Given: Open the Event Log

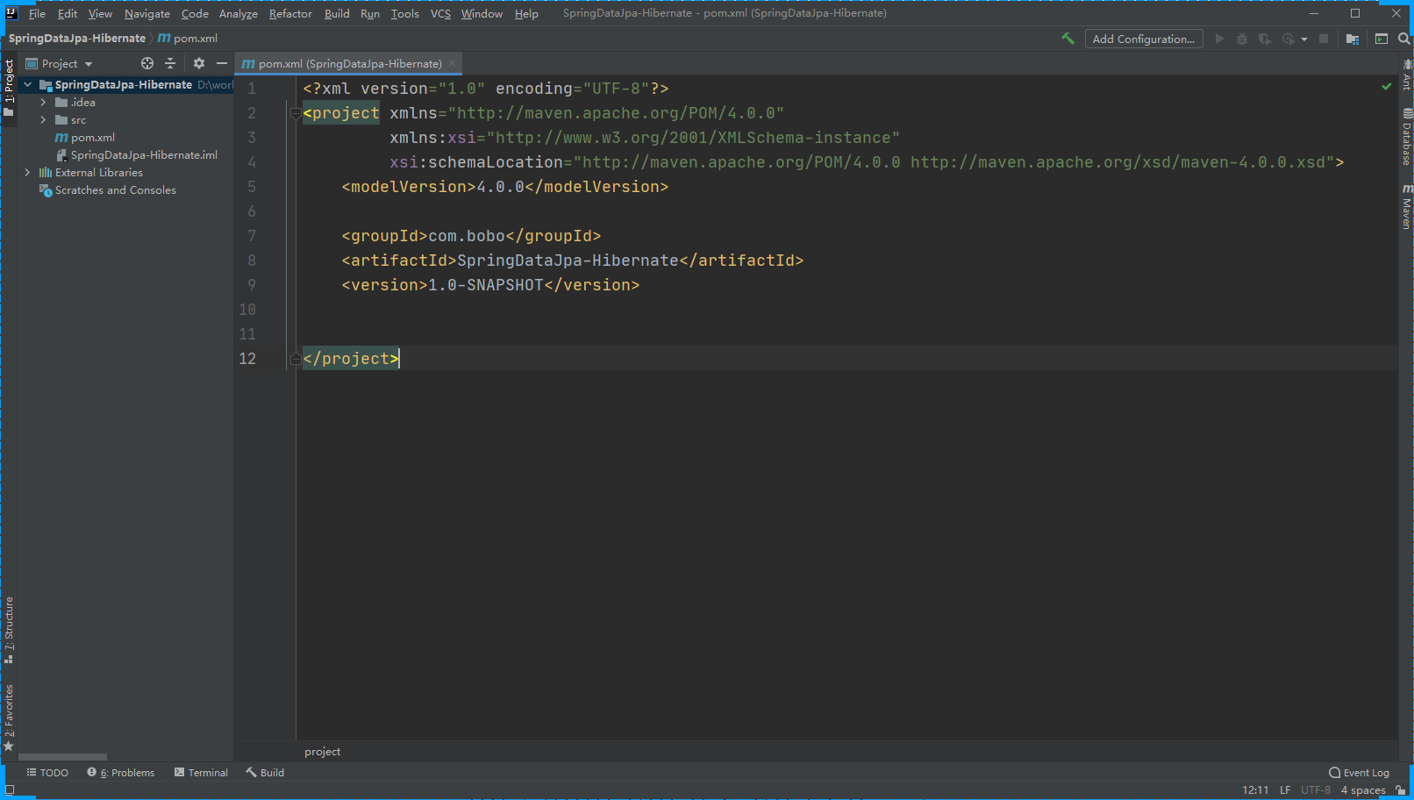Looking at the screenshot, I should [x=1360, y=773].
